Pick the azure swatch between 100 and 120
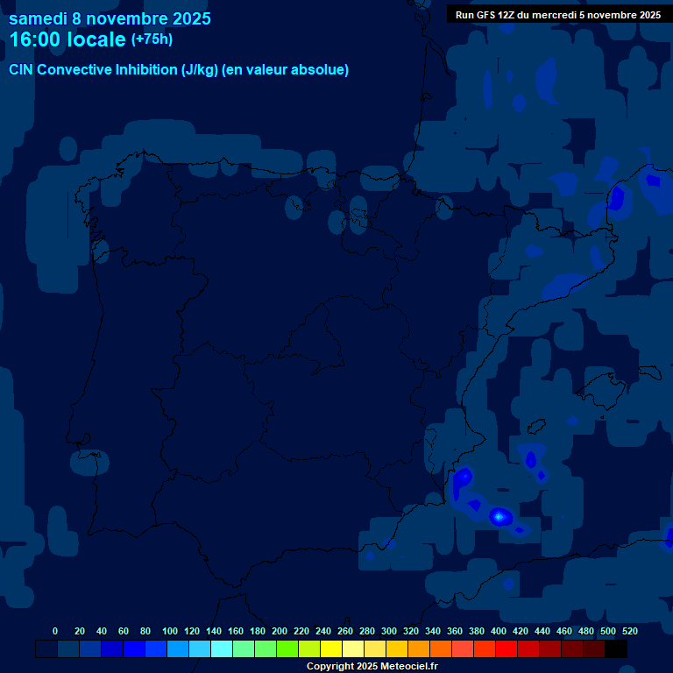 tap(178, 648)
